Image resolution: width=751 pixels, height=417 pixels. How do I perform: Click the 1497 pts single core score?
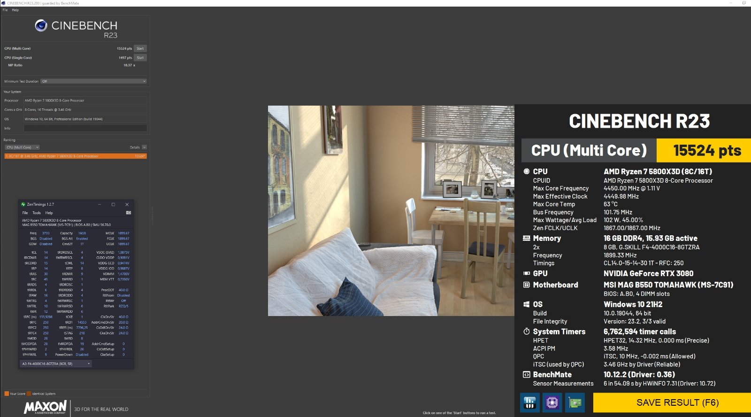(x=125, y=58)
